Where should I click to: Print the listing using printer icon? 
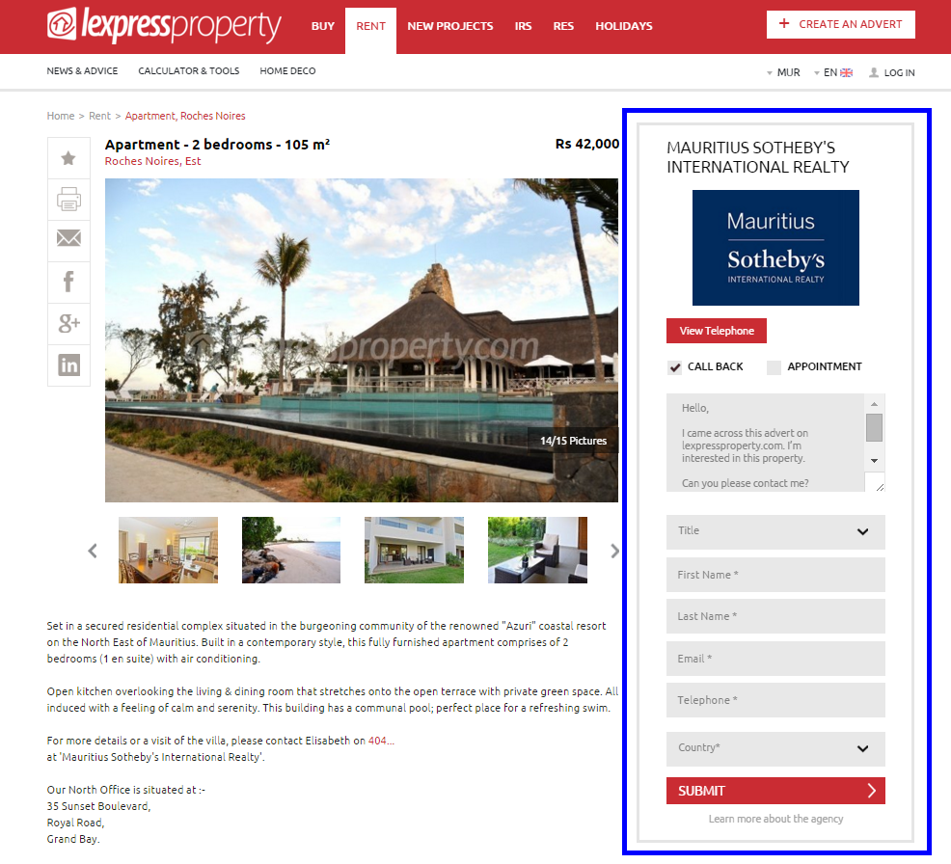point(68,200)
